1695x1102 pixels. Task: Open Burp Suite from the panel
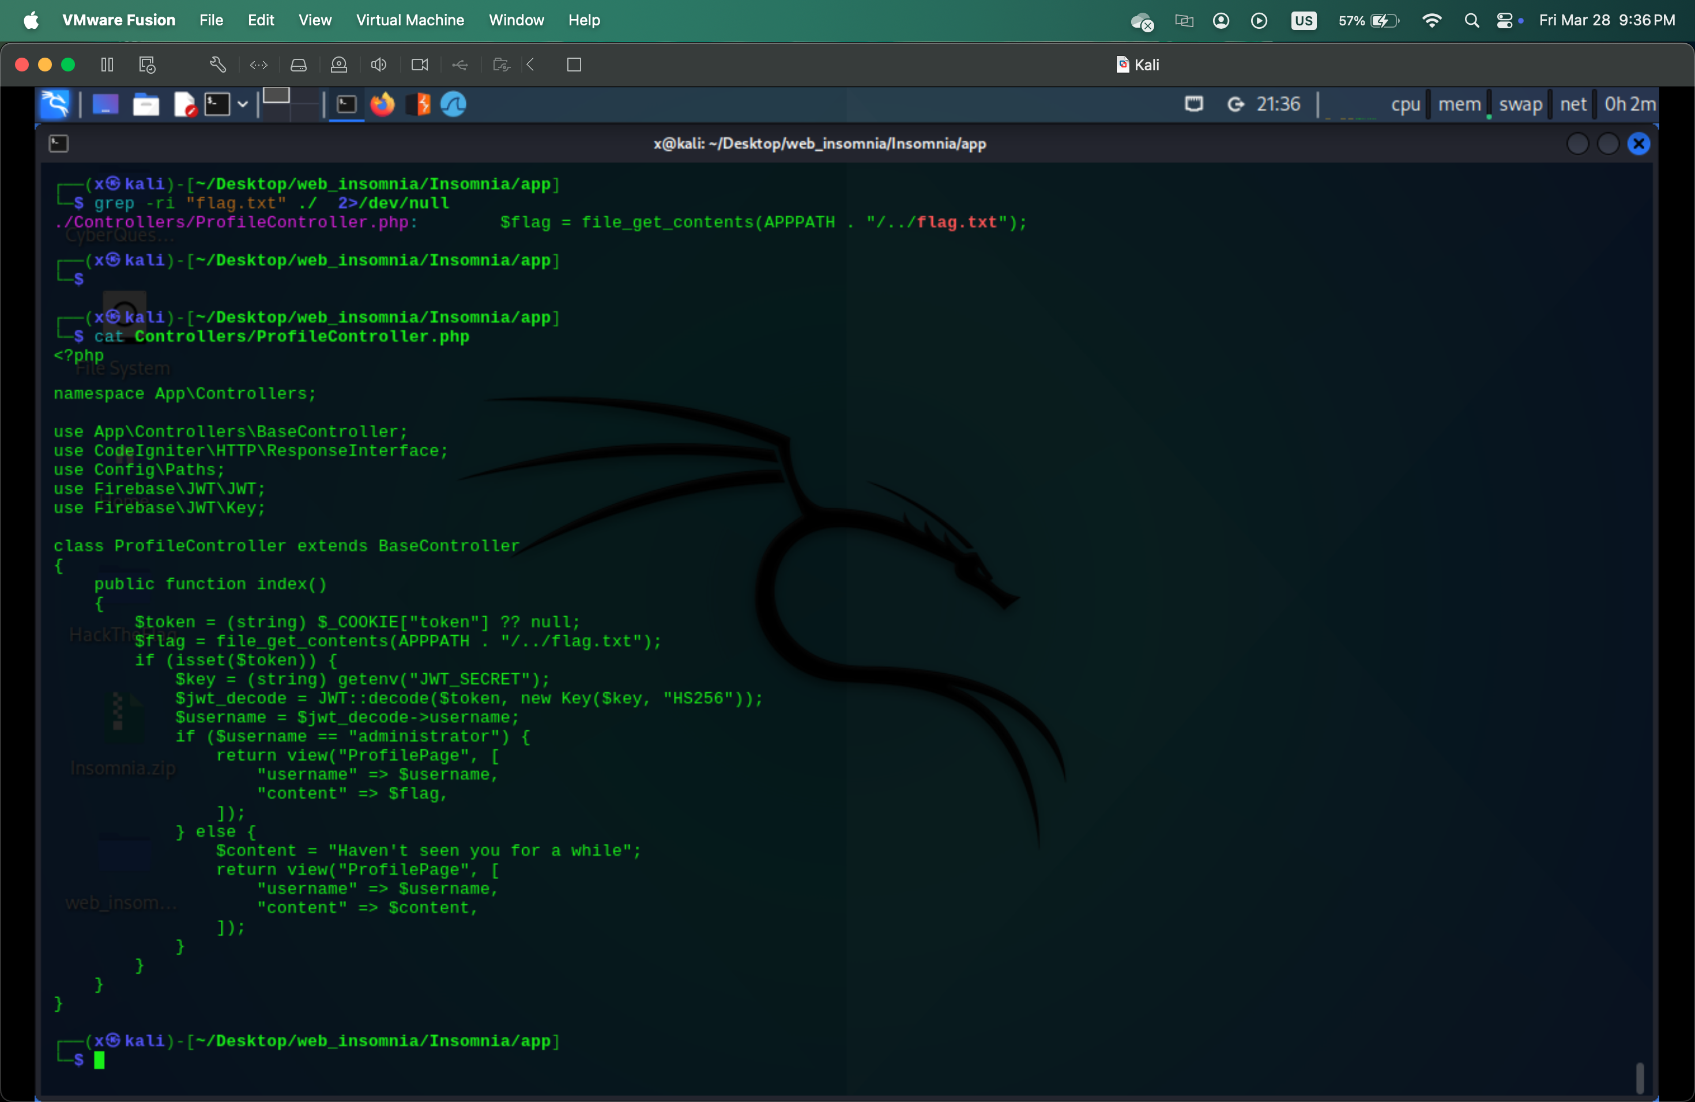pyautogui.click(x=419, y=104)
